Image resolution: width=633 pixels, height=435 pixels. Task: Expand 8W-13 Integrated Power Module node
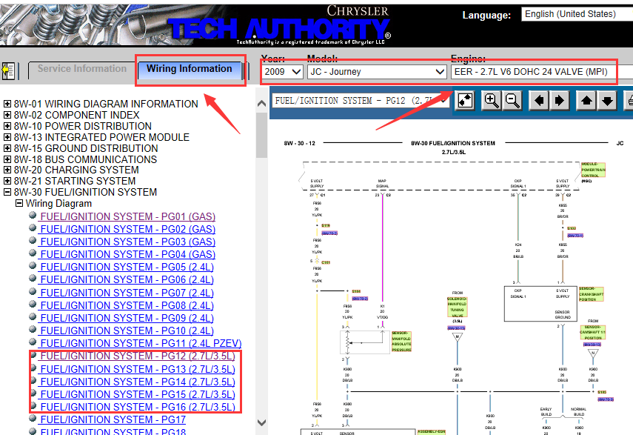[x=7, y=137]
